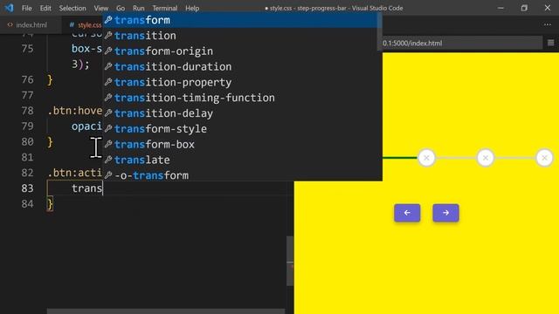Click the .btn:acti selector on line 82

(x=75, y=173)
